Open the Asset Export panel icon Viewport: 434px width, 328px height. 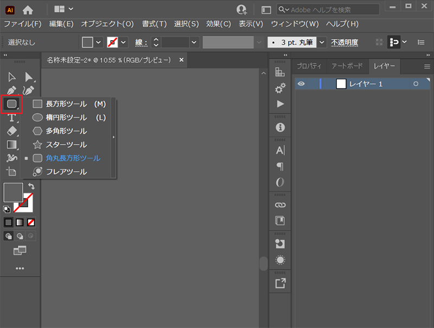280,284
